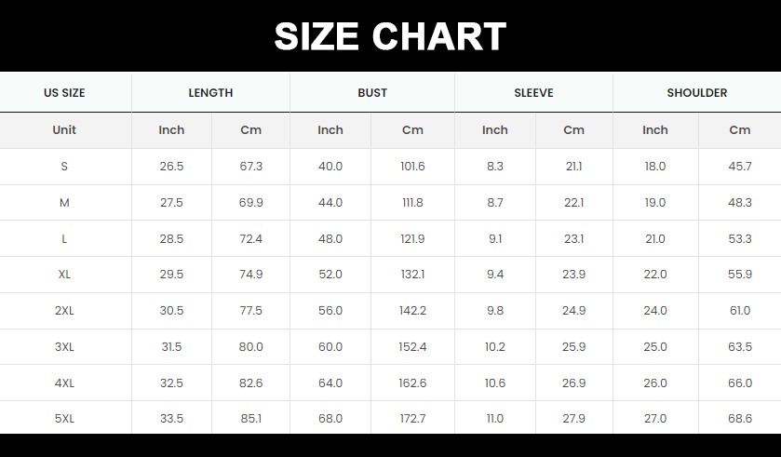Click the SIZE CHART title
This screenshot has width=781, height=457.
tap(390, 36)
